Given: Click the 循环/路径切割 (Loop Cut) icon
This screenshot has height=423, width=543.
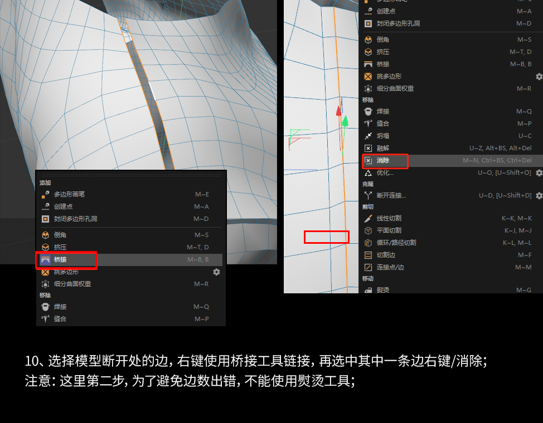Looking at the screenshot, I should coord(369,242).
